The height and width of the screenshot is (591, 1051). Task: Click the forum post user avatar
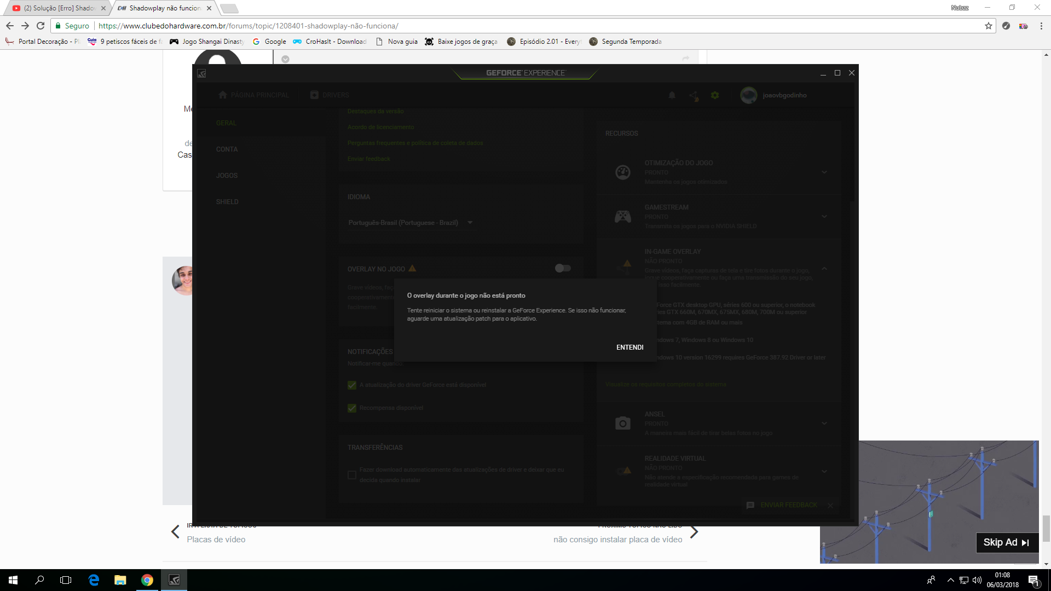coord(183,281)
